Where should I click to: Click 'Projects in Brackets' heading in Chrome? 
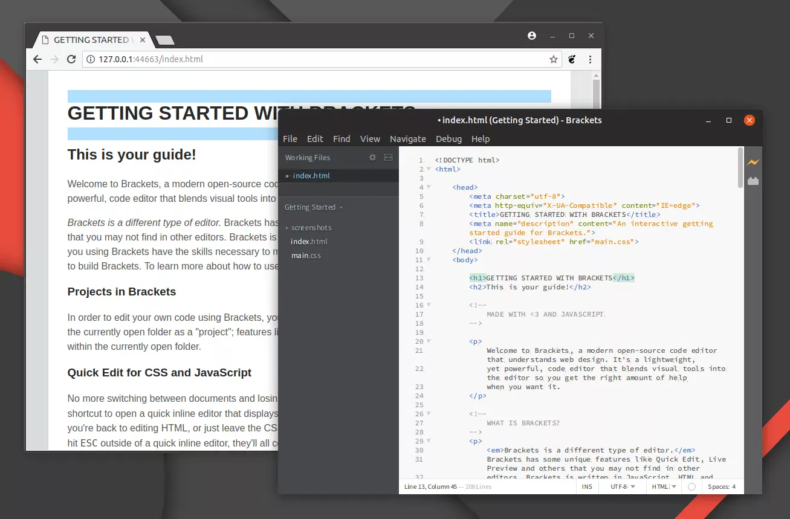click(x=121, y=292)
